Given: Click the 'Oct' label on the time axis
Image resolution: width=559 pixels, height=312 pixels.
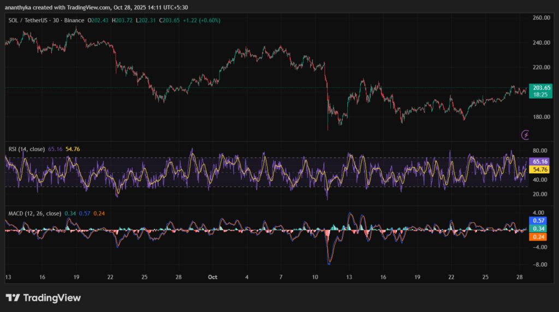Looking at the screenshot, I should pos(212,277).
